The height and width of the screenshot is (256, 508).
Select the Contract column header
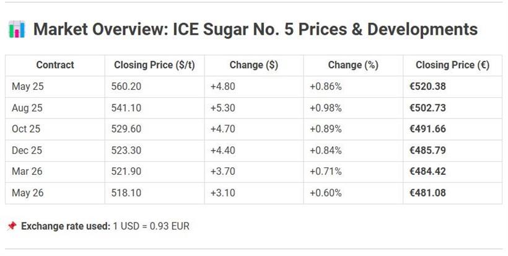pyautogui.click(x=55, y=65)
